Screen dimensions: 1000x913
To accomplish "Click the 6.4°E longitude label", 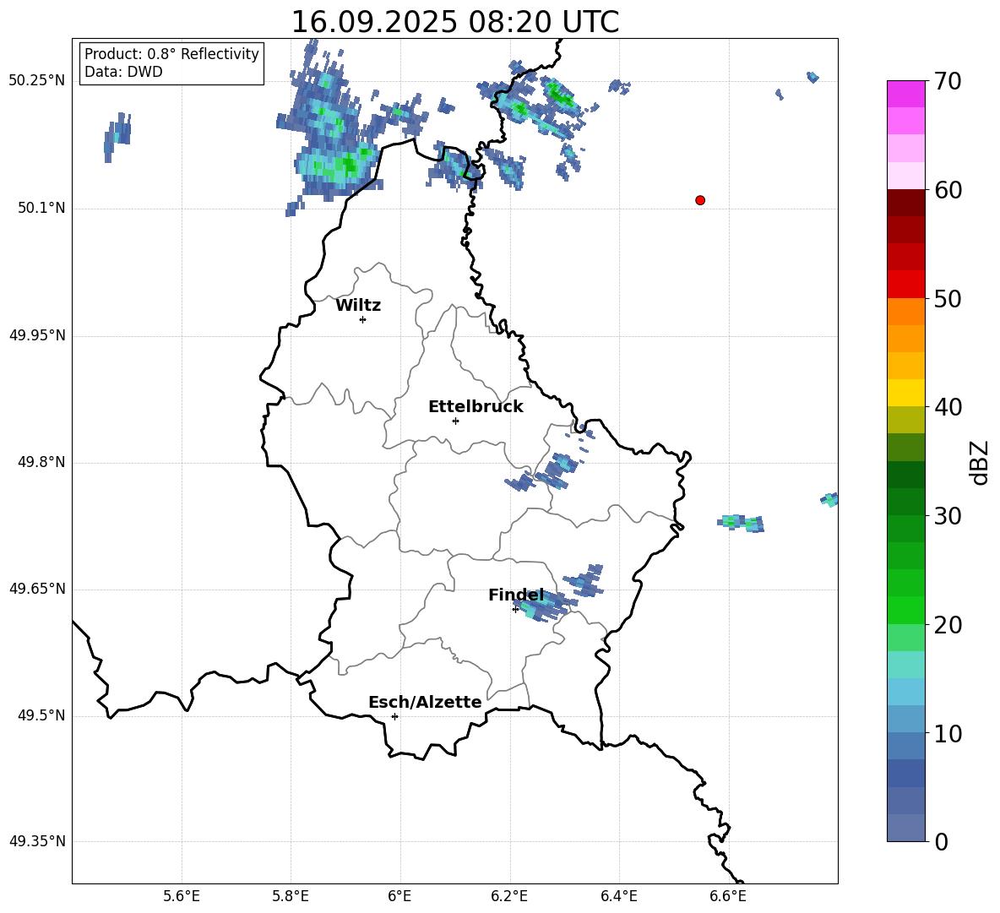I will (x=618, y=896).
